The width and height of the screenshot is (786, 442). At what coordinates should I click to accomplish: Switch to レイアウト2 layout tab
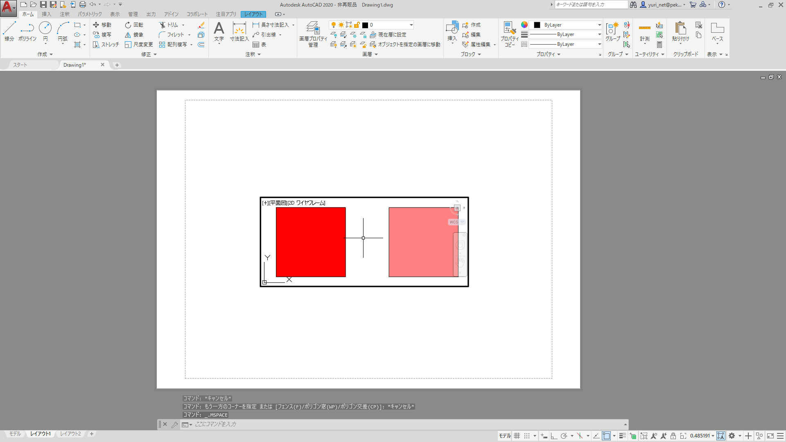pyautogui.click(x=70, y=434)
